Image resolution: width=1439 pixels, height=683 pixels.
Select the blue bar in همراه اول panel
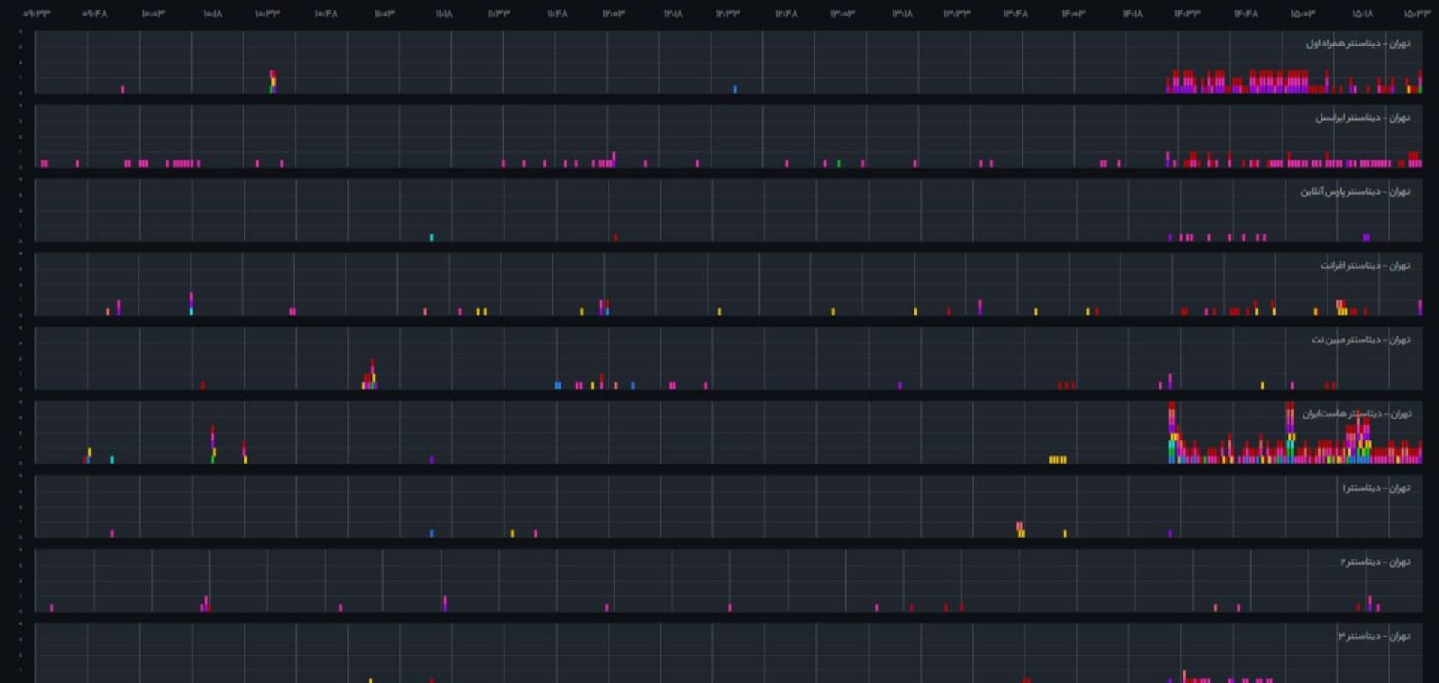[x=734, y=89]
